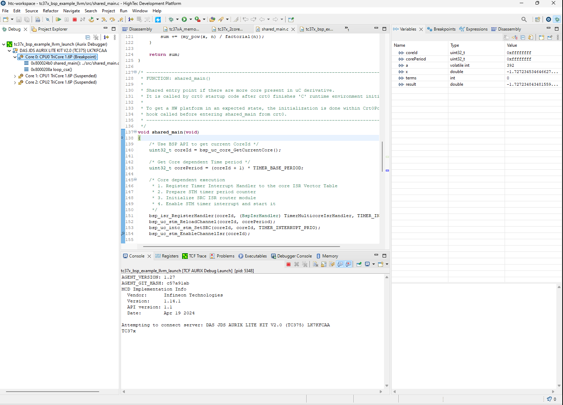Collapse the Core 0: CPU0 TriCore tree node
Viewport: 563px width, 405px height.
click(x=15, y=57)
